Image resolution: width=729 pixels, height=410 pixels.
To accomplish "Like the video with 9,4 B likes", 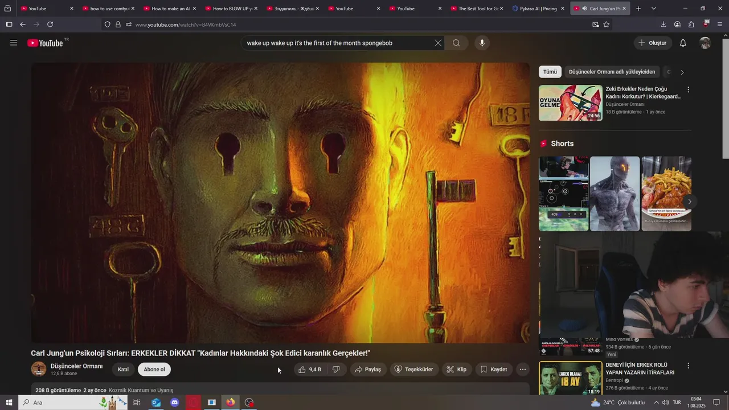I will click(x=310, y=370).
